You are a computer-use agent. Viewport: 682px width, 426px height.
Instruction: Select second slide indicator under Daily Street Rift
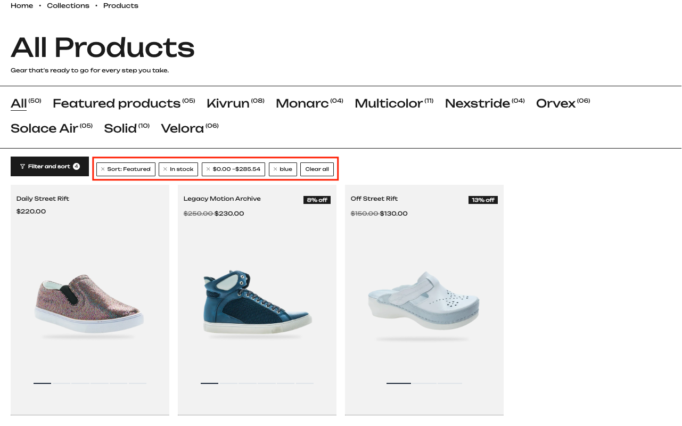tap(61, 383)
